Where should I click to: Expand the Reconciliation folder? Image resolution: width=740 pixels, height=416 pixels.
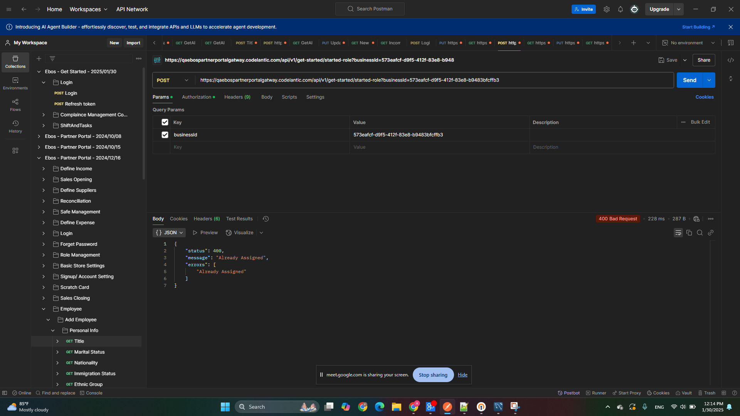[x=44, y=201]
